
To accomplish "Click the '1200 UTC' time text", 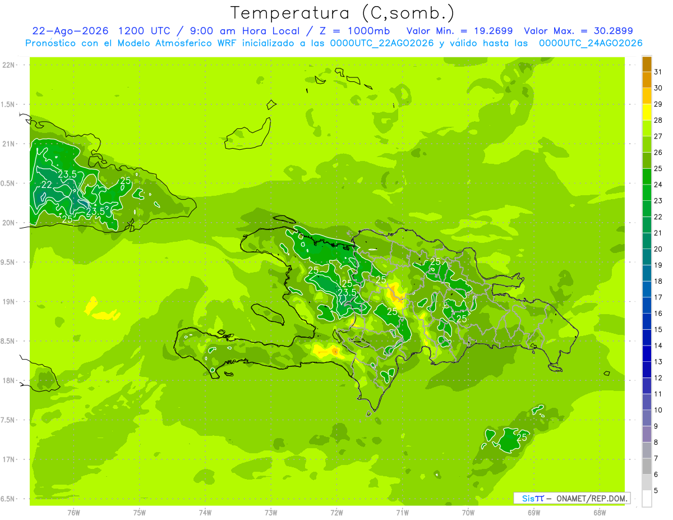I will pos(144,31).
